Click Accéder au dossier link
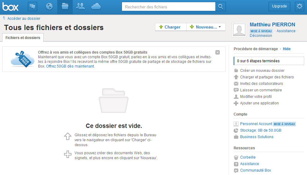This screenshot has height=175, width=307. point(24,18)
